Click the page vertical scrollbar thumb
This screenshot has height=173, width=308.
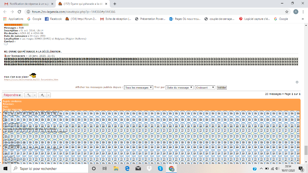pyautogui.click(x=306, y=150)
